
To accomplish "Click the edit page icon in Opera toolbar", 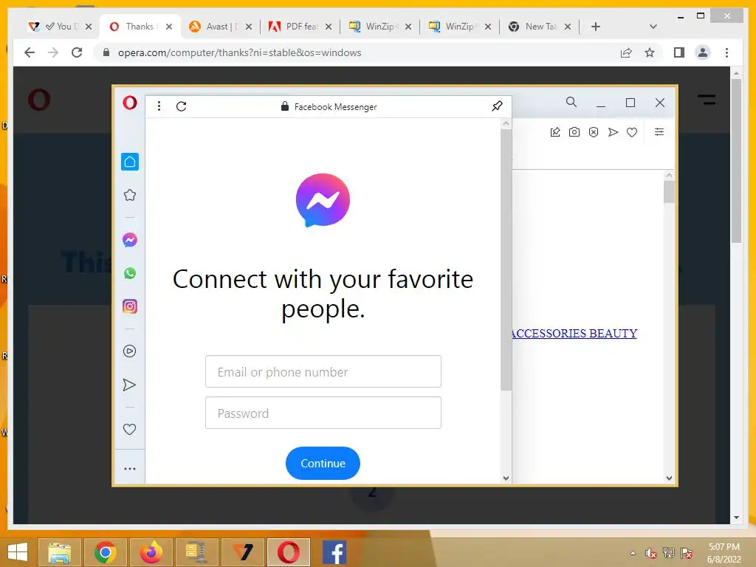I will [555, 132].
